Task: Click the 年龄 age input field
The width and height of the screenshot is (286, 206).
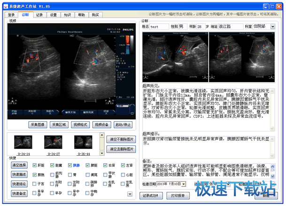Action: coord(201,27)
